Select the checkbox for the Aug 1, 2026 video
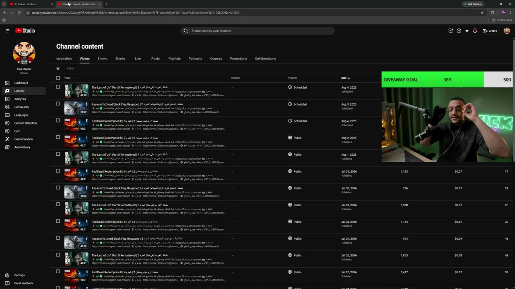The height and width of the screenshot is (289, 515). (58, 154)
